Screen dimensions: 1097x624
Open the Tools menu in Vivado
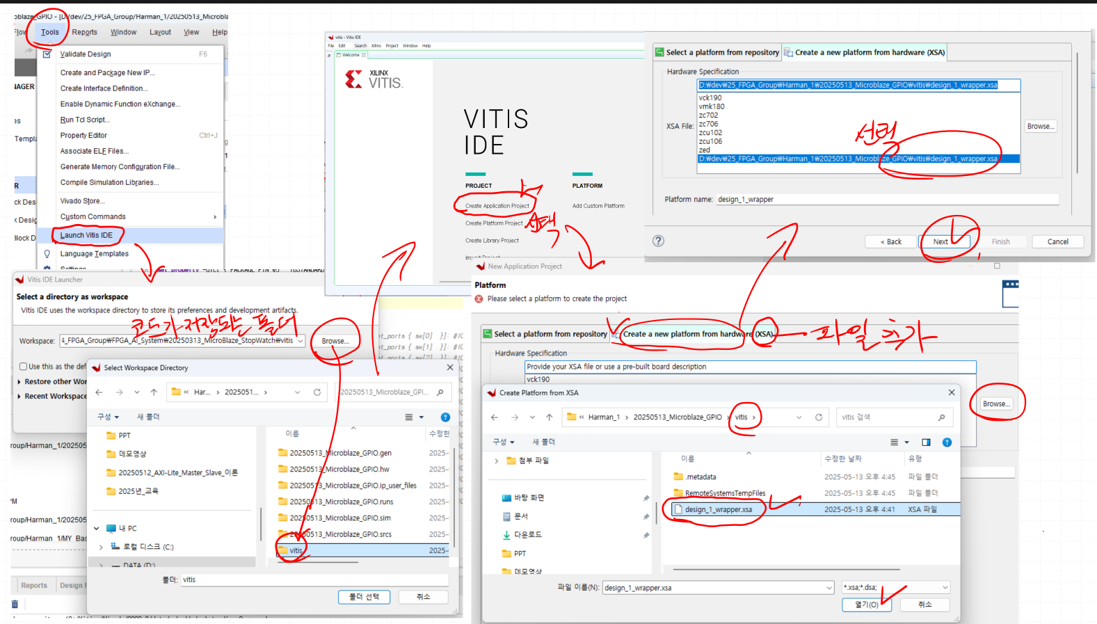50,32
